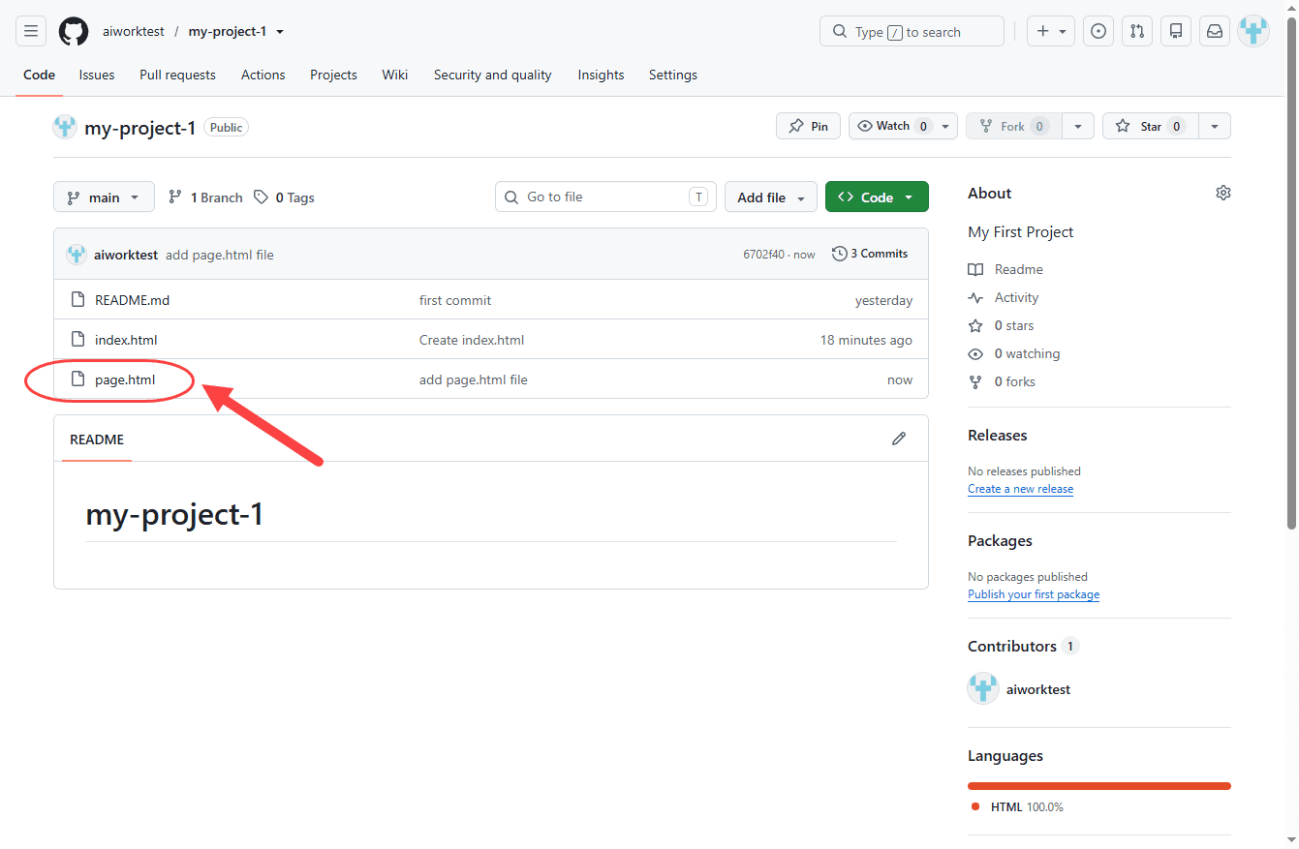Switch to the Actions tab
1299x849 pixels.
pos(263,75)
